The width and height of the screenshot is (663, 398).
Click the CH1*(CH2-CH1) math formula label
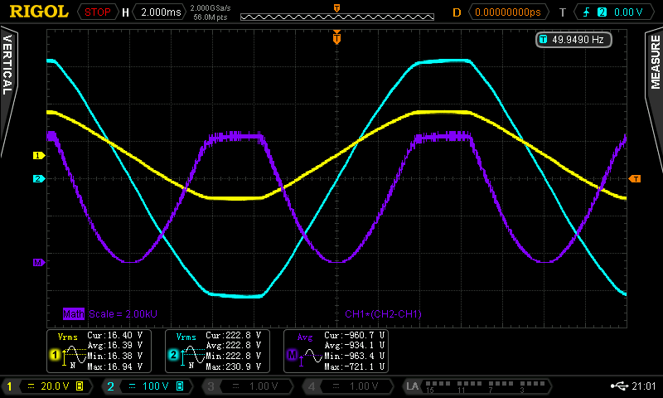pos(383,313)
